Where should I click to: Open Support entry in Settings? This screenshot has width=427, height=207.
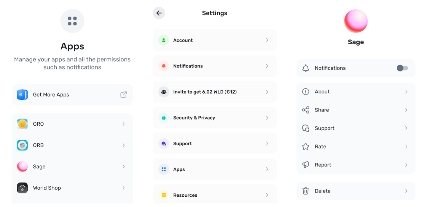click(x=215, y=143)
